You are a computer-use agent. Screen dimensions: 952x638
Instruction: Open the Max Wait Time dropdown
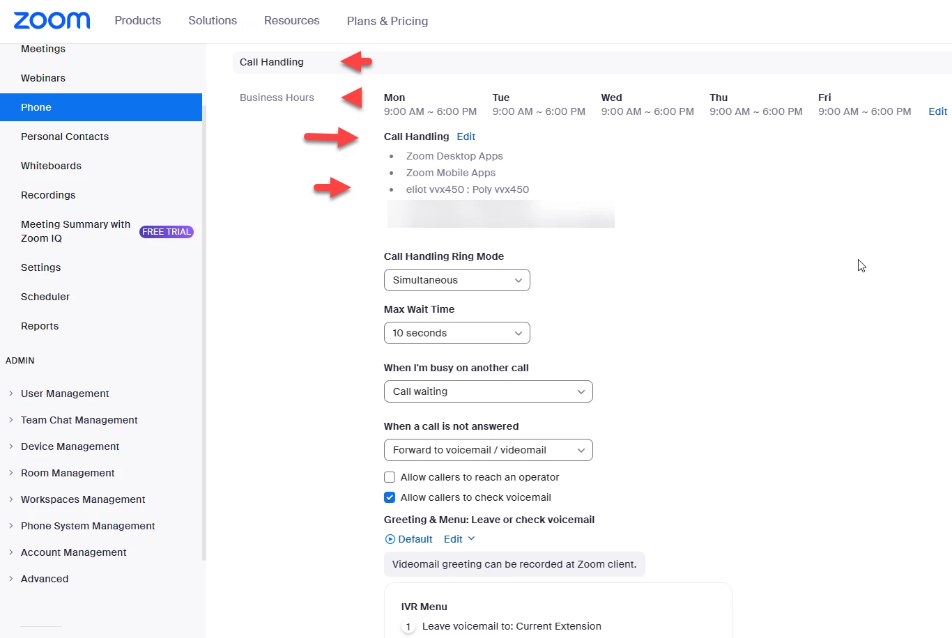pyautogui.click(x=457, y=333)
